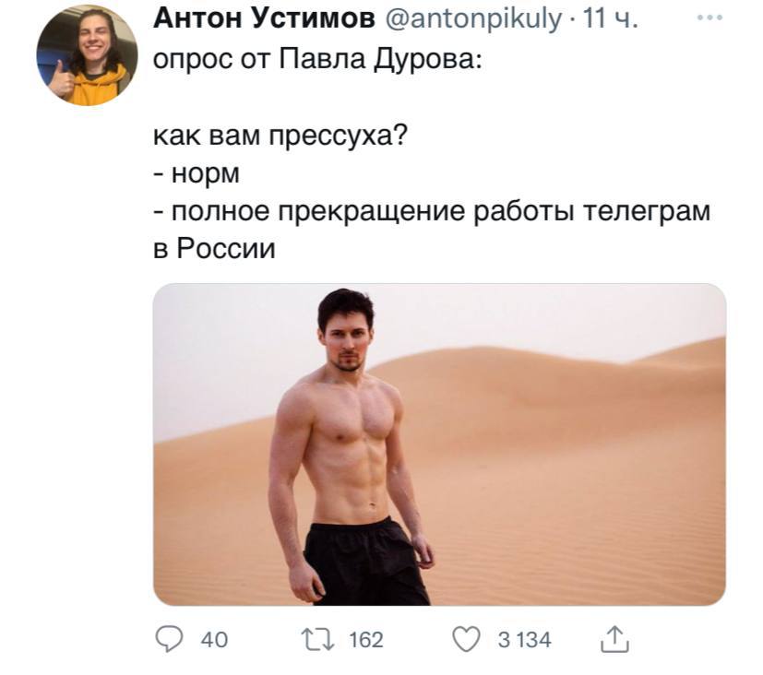Open the reply comment icon
Screen dimensions: 763x675
pos(169,639)
